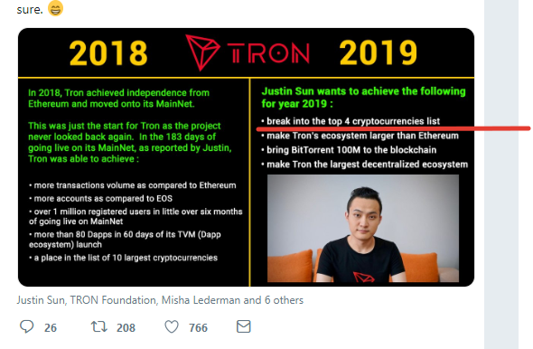Click the red TRON triangle logo
533x349 pixels.
(202, 52)
